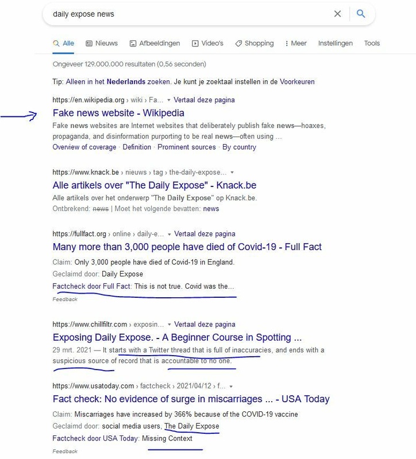Open 'Fact check: No evidence of surge in miscarriages' result
The width and height of the screenshot is (416, 459).
point(191,399)
